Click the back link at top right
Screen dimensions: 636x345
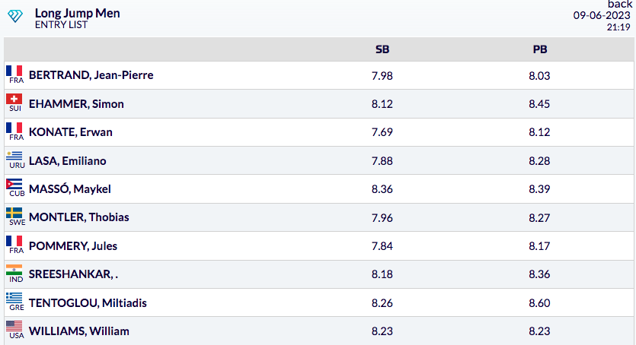619,5
